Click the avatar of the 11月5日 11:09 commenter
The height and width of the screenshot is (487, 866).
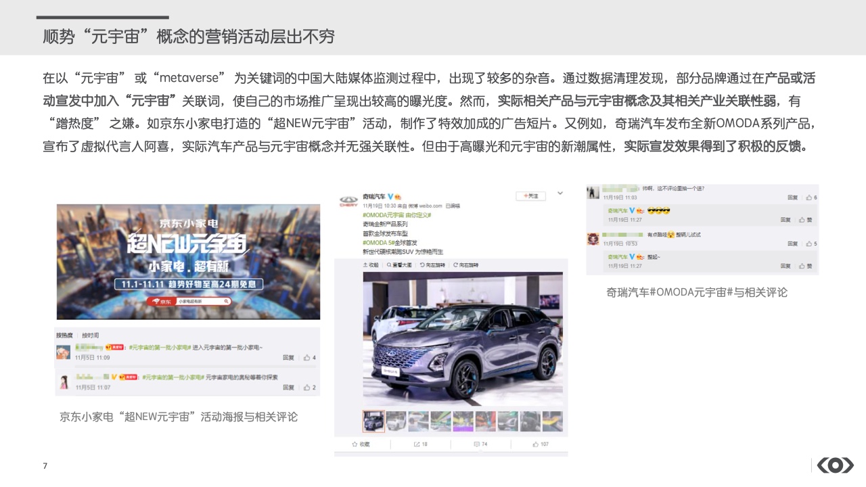pos(64,352)
